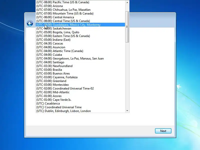Click the time zone list scrollbar thumb

[x=127, y=27]
